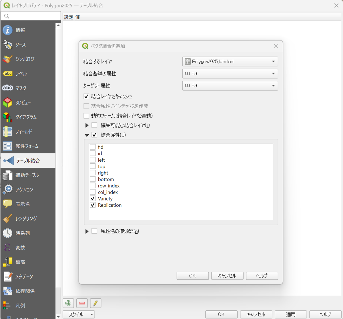This screenshot has height=319, width=343.
Task: Expand the 属性名の接頭辞 section
Action: coord(87,231)
